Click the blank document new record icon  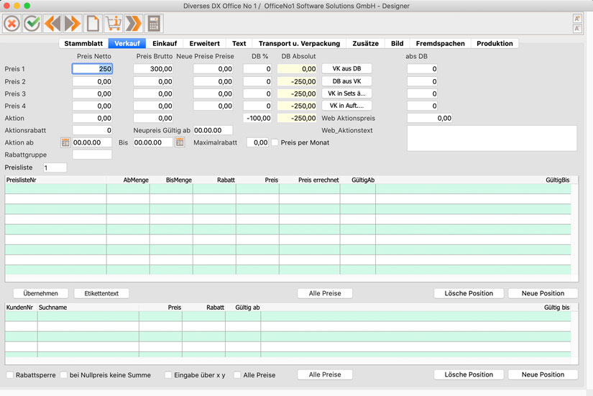click(93, 24)
